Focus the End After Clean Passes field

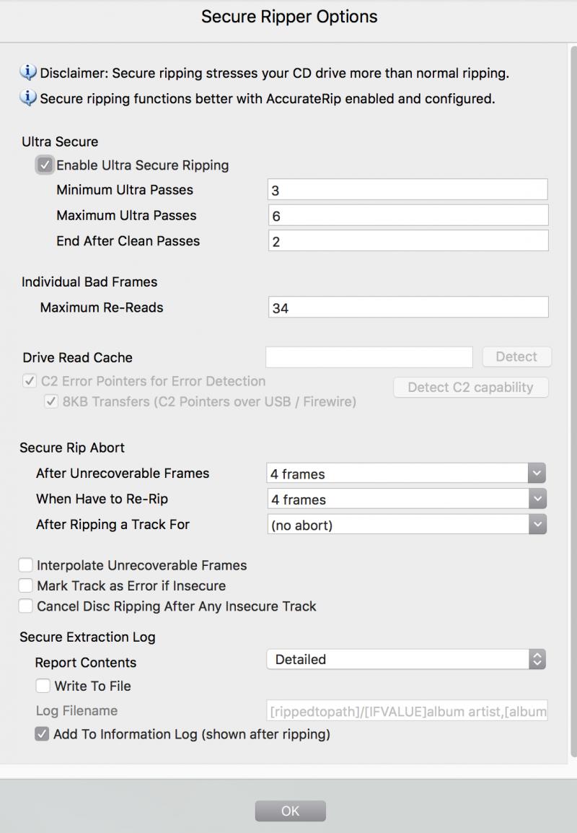click(407, 241)
